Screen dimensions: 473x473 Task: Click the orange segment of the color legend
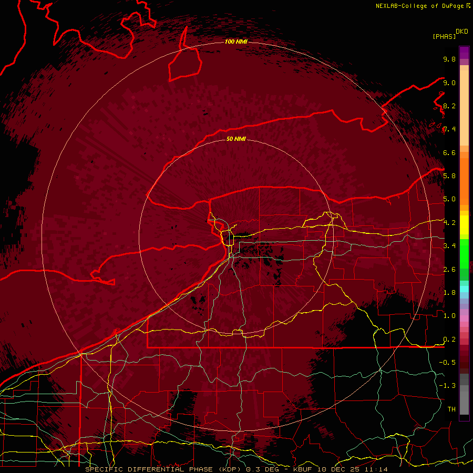point(464,181)
